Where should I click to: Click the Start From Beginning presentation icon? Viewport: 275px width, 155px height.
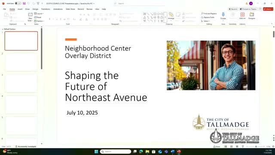tap(38, 3)
